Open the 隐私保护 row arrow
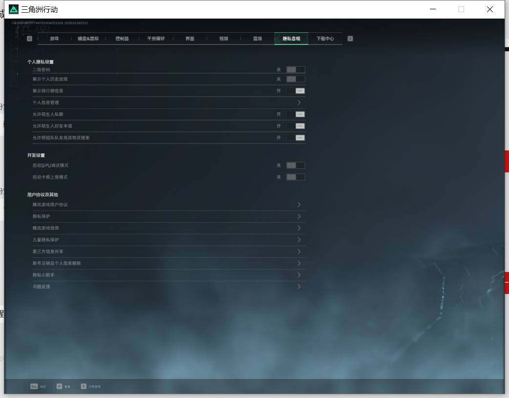This screenshot has width=509, height=398. point(299,216)
